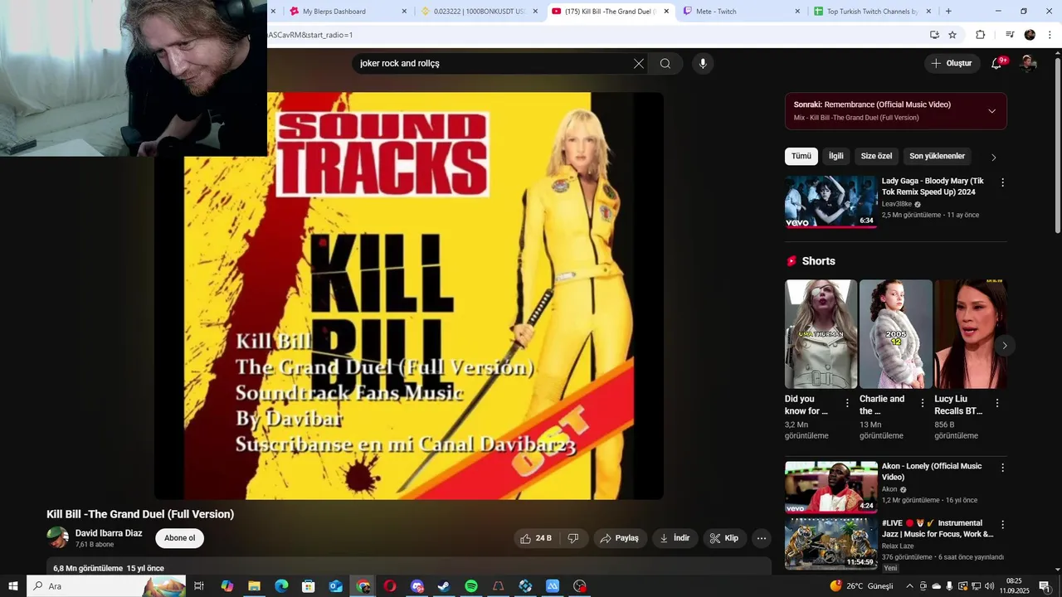Open options for 'Did you know' Short
The image size is (1062, 597).
pos(847,403)
